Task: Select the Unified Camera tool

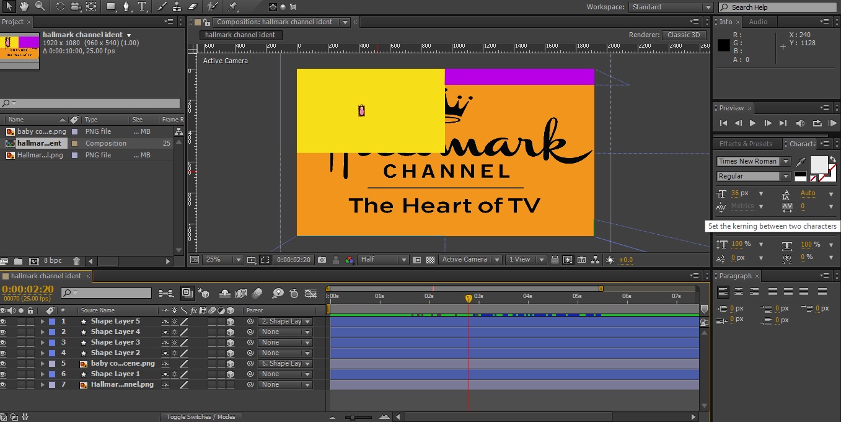Action: pyautogui.click(x=76, y=6)
